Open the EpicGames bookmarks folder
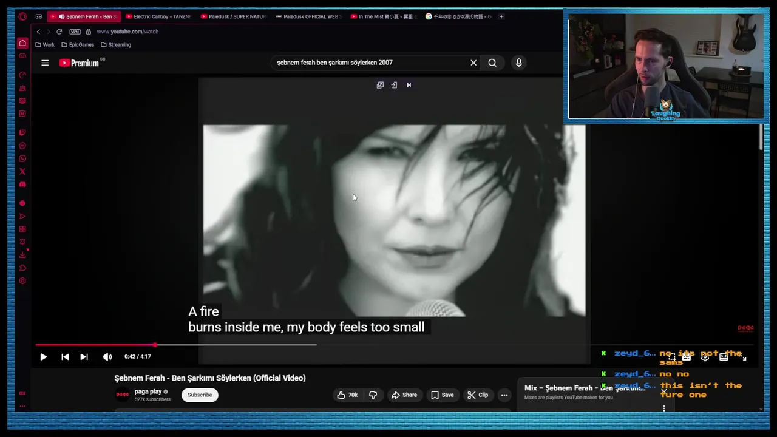Viewport: 777px width, 437px height. point(78,45)
